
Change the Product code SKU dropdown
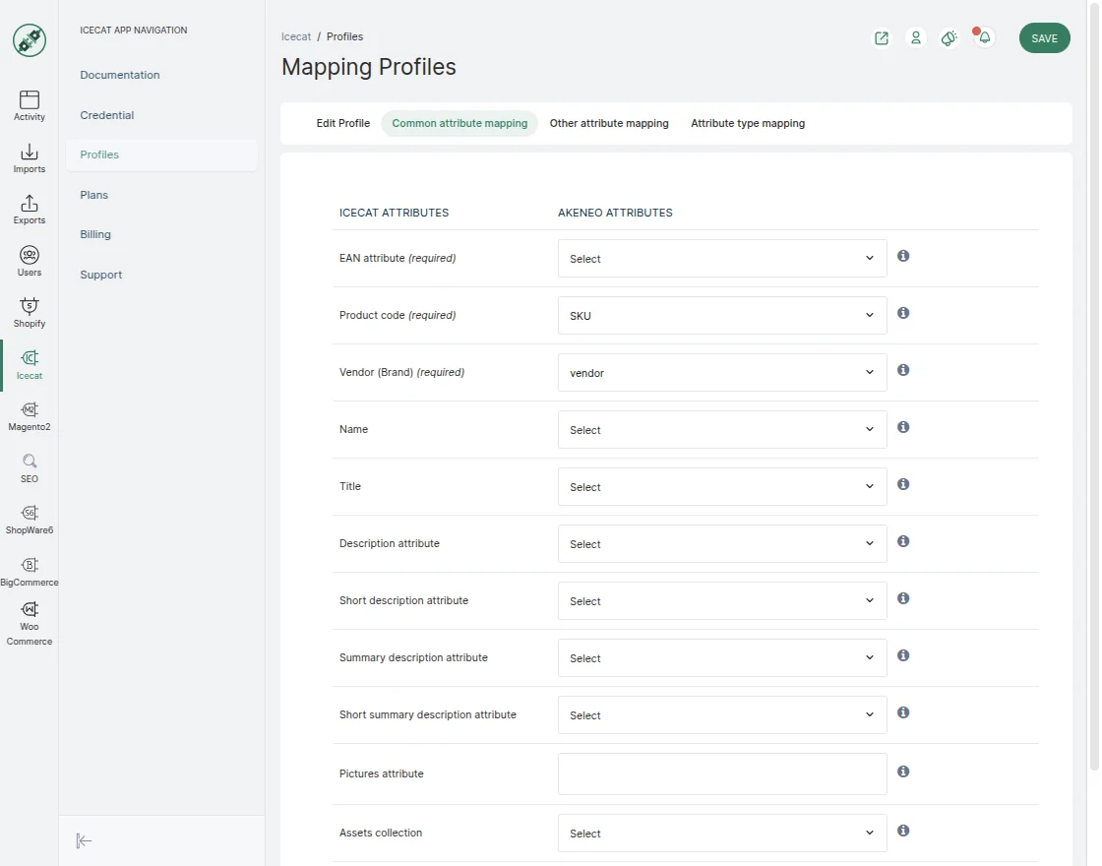[x=721, y=315]
